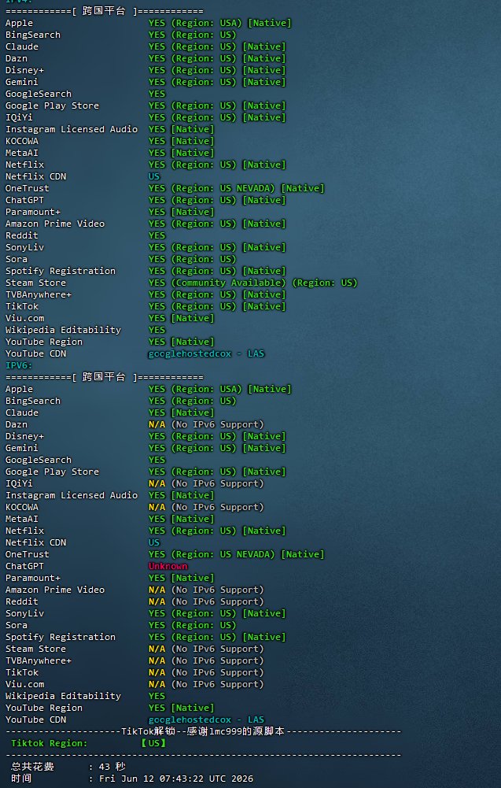The image size is (501, 788).
Task: Select the "Fri Jun 12 07:43:22 UTC 2026" timestamp
Action: [x=176, y=779]
